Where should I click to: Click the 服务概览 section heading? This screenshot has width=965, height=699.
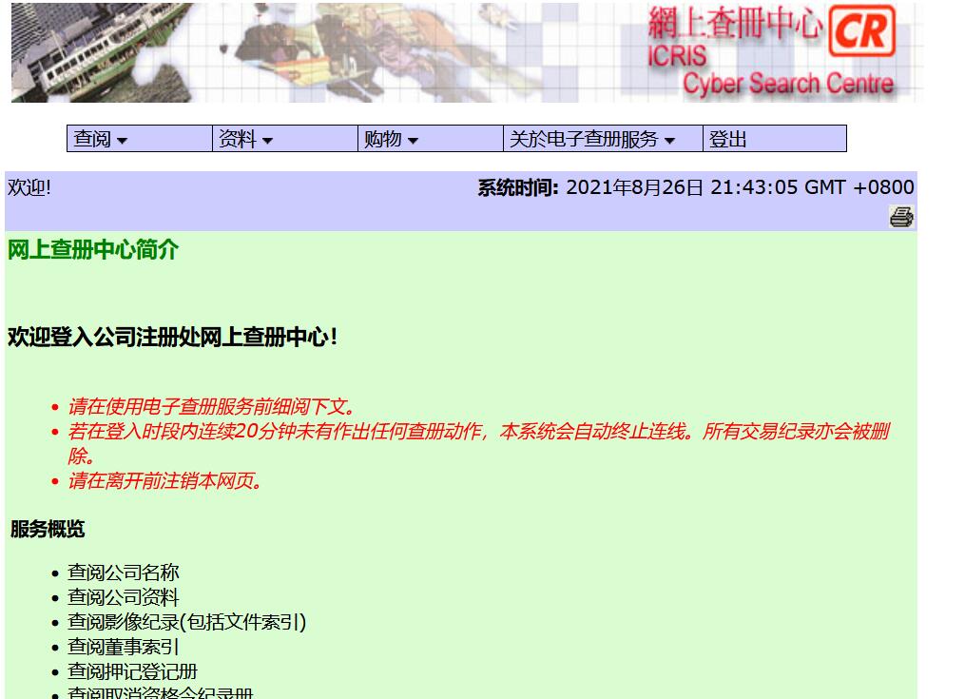(x=48, y=530)
